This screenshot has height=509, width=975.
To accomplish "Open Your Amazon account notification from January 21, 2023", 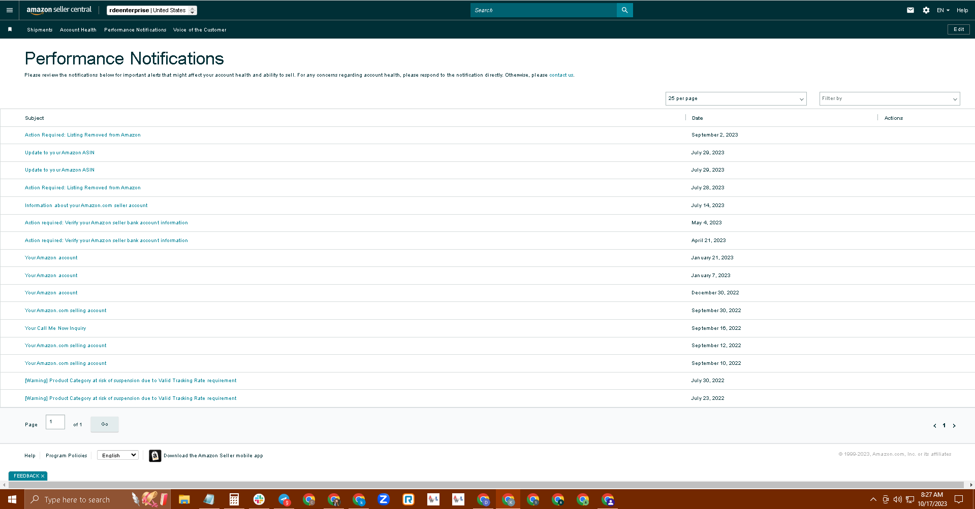I will pyautogui.click(x=51, y=258).
